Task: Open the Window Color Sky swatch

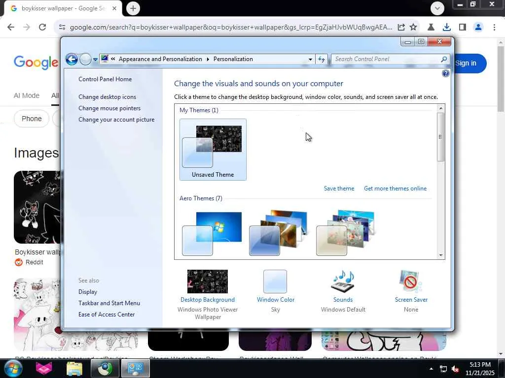Action: click(275, 282)
